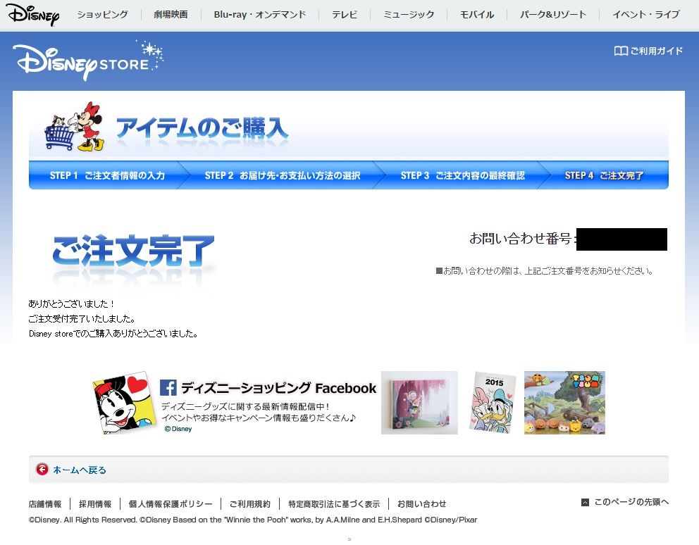Click the Disney Store logo
The width and height of the screenshot is (699, 545).
pos(88,61)
